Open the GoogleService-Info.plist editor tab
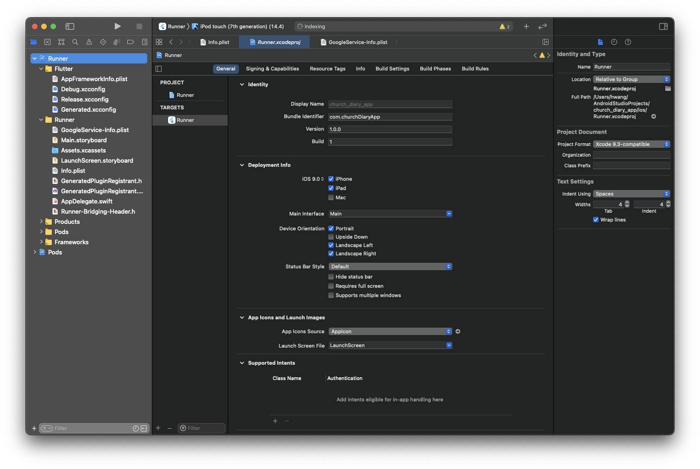 click(x=354, y=42)
